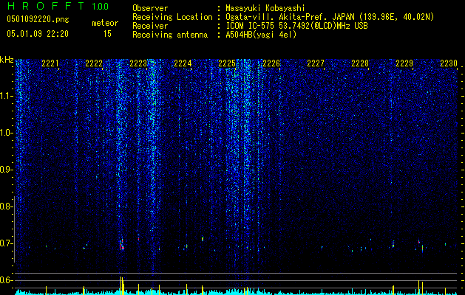Click antenna value A504HB(yagi 4el)

[x=261, y=35]
